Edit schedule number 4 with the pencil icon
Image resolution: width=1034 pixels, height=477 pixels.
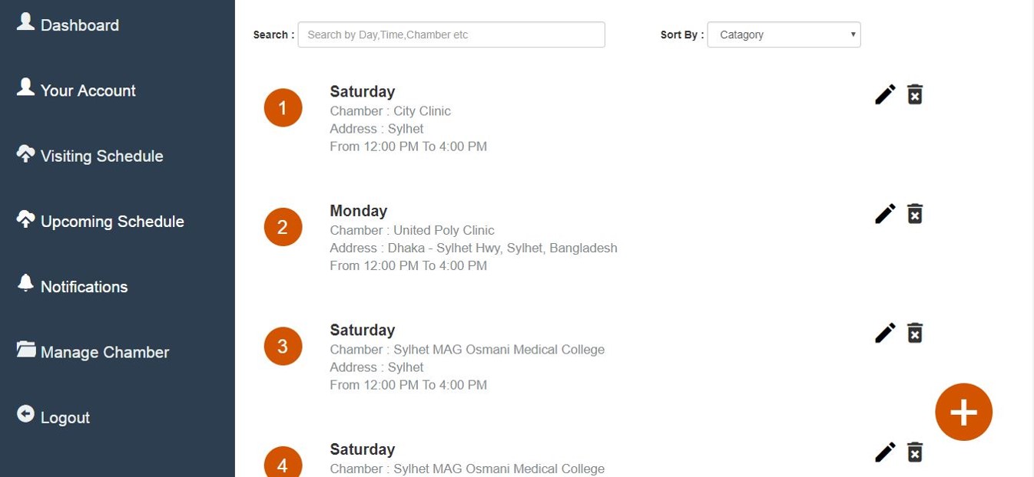885,452
